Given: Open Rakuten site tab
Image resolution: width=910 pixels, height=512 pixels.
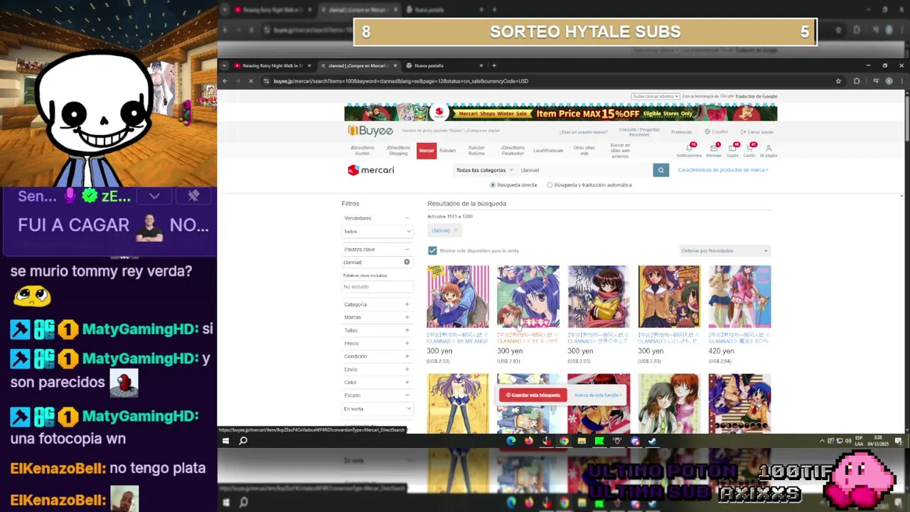Looking at the screenshot, I should (x=447, y=150).
